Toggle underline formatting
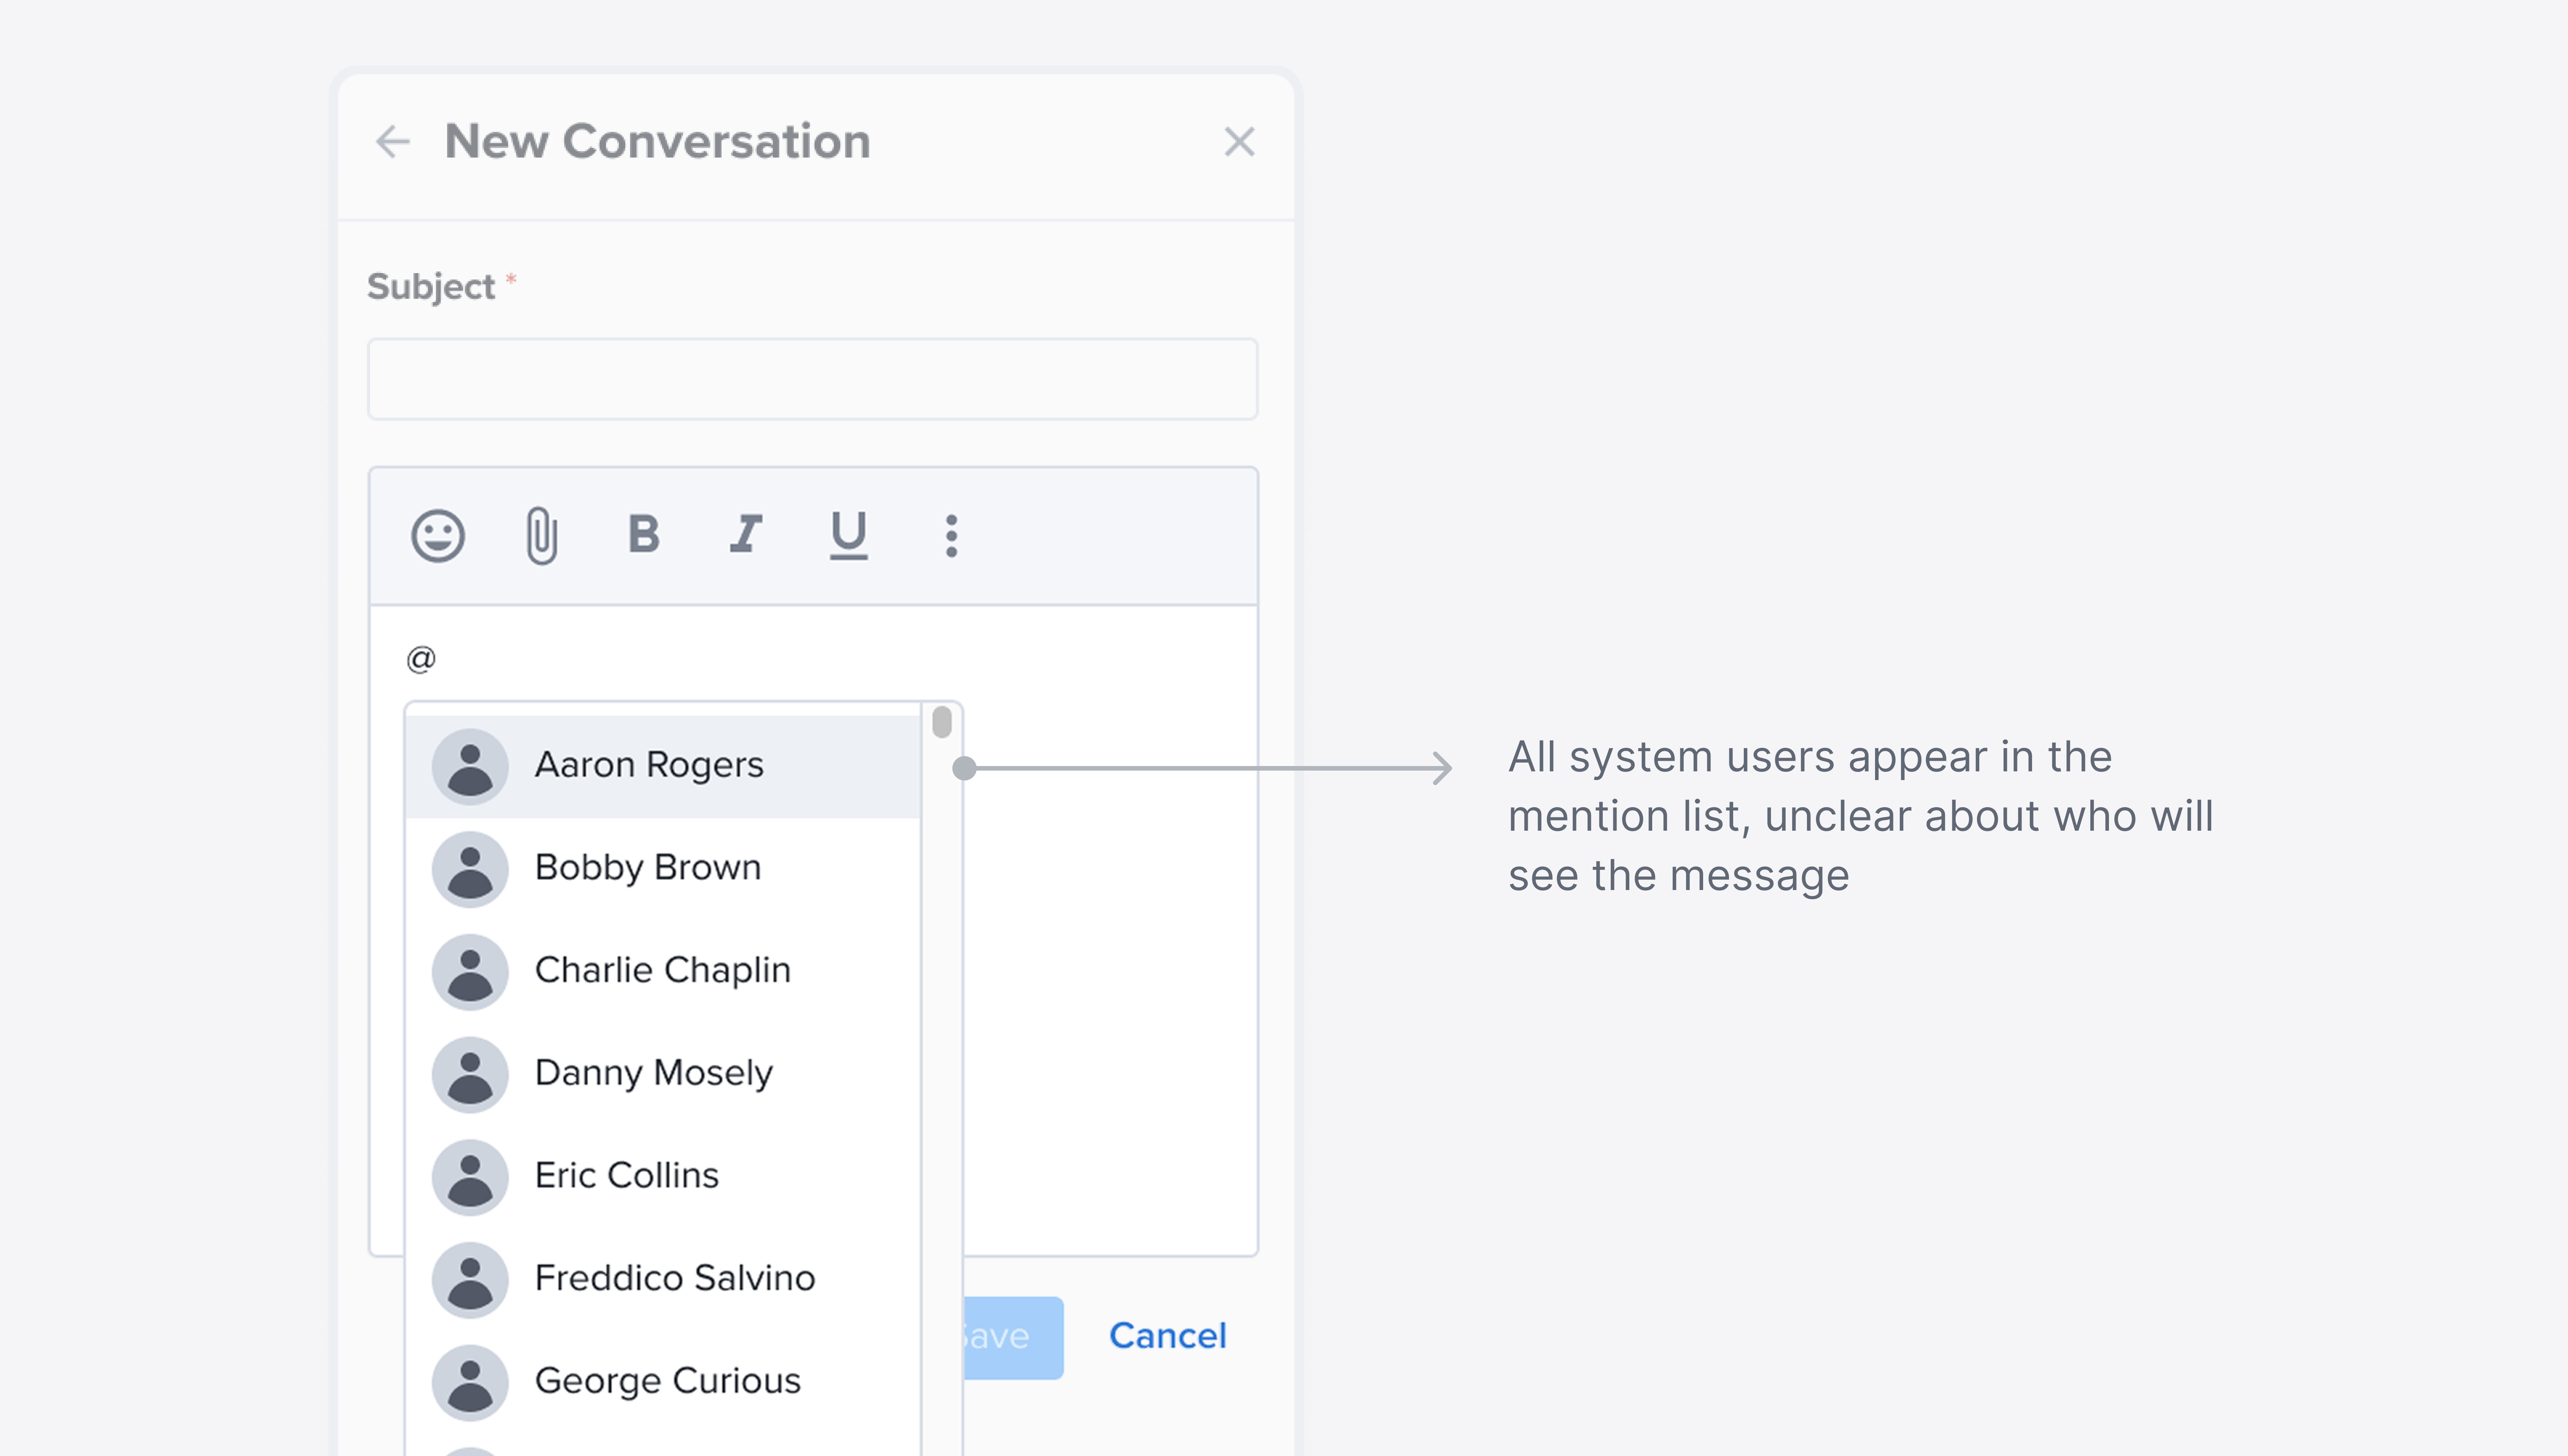The image size is (2568, 1456). click(x=849, y=535)
